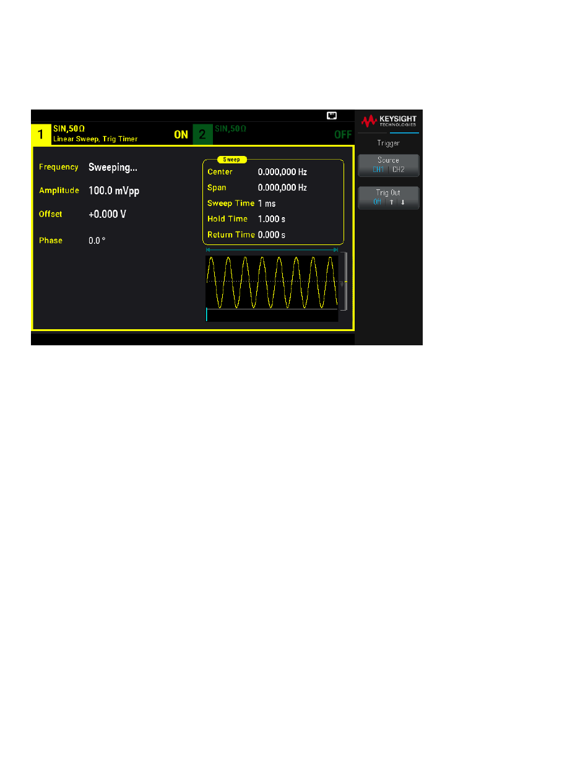Click the Amplitude parameter label
Viewport: 588px width, 776px height.
tap(59, 191)
